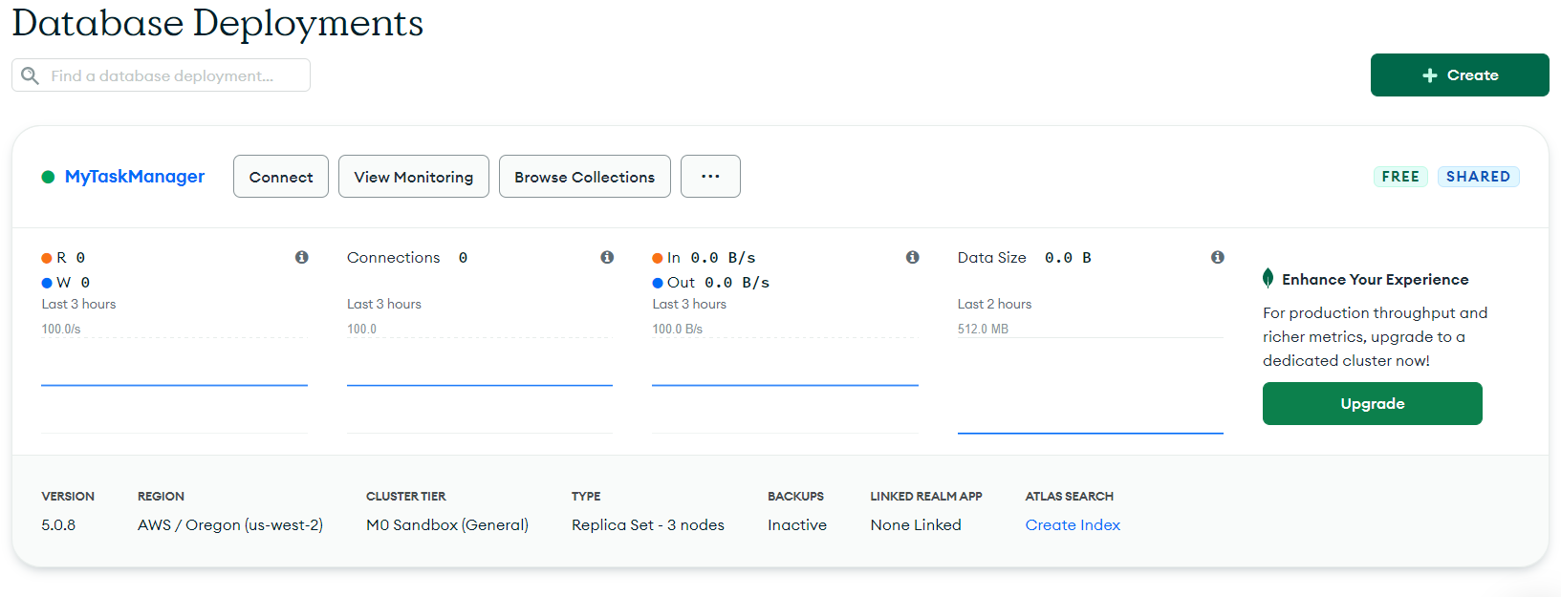
Task: Click the SHARED badge
Action: pos(1479,177)
